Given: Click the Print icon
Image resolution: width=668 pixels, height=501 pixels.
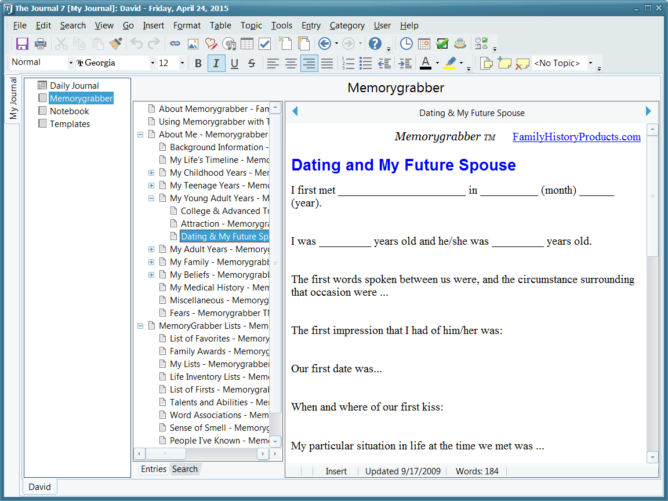Looking at the screenshot, I should (40, 43).
